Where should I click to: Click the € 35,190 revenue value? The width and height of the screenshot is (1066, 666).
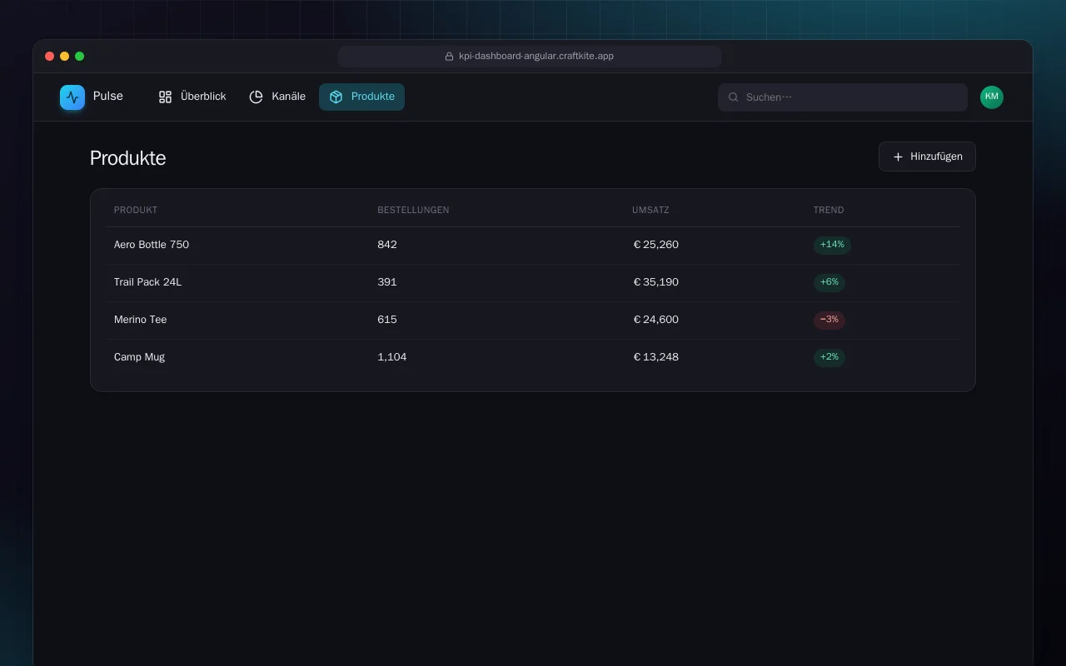click(656, 282)
